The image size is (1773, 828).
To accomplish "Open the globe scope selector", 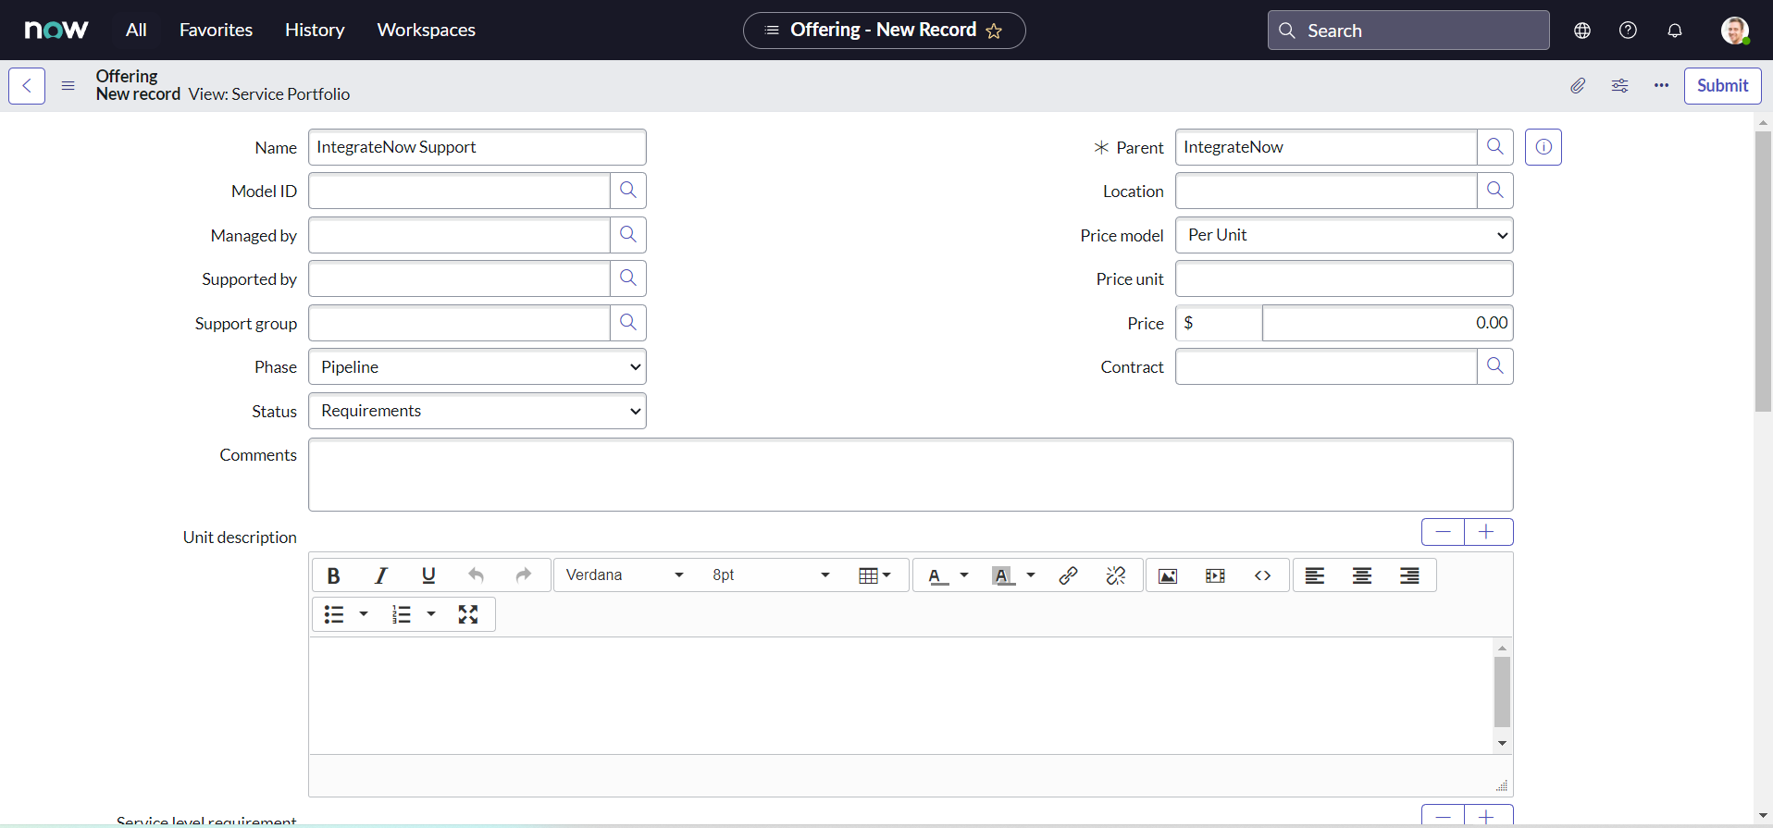I will [1582, 31].
